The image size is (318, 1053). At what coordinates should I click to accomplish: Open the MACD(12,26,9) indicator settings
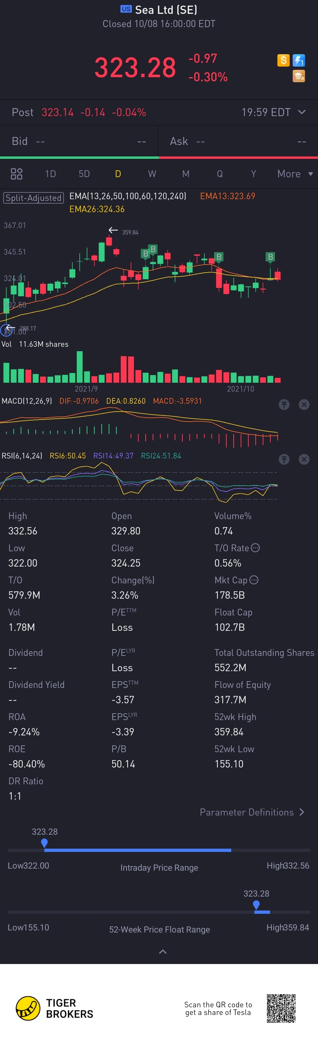coord(27,401)
